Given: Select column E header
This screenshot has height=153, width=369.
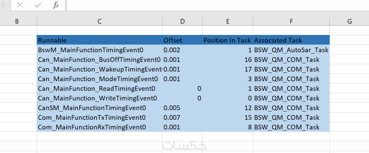Looking at the screenshot, I should [x=227, y=21].
